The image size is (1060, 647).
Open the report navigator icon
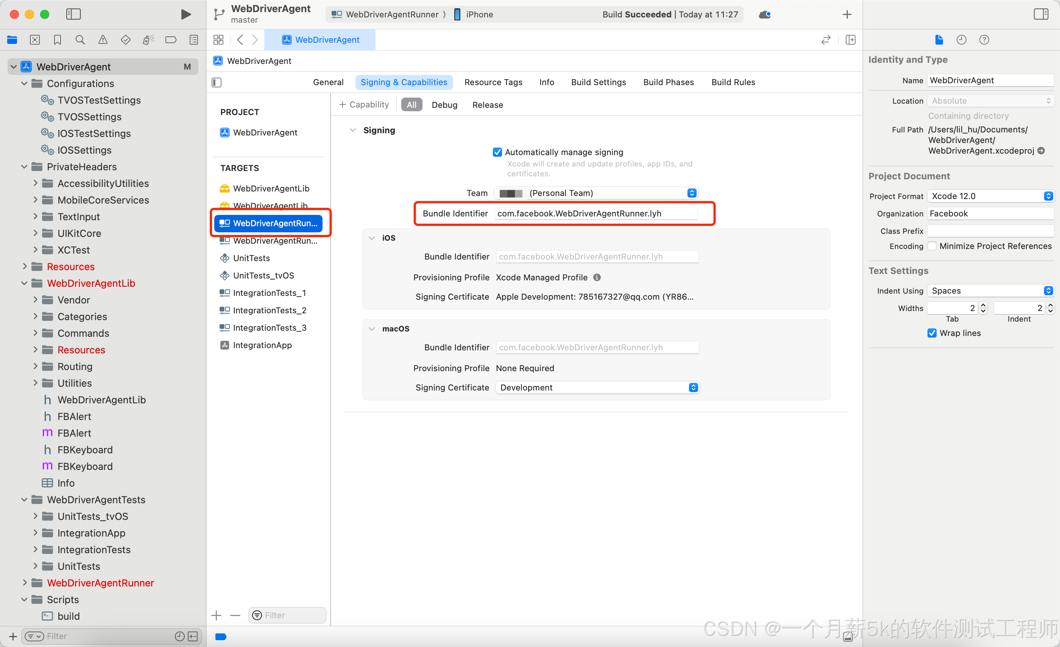(194, 40)
